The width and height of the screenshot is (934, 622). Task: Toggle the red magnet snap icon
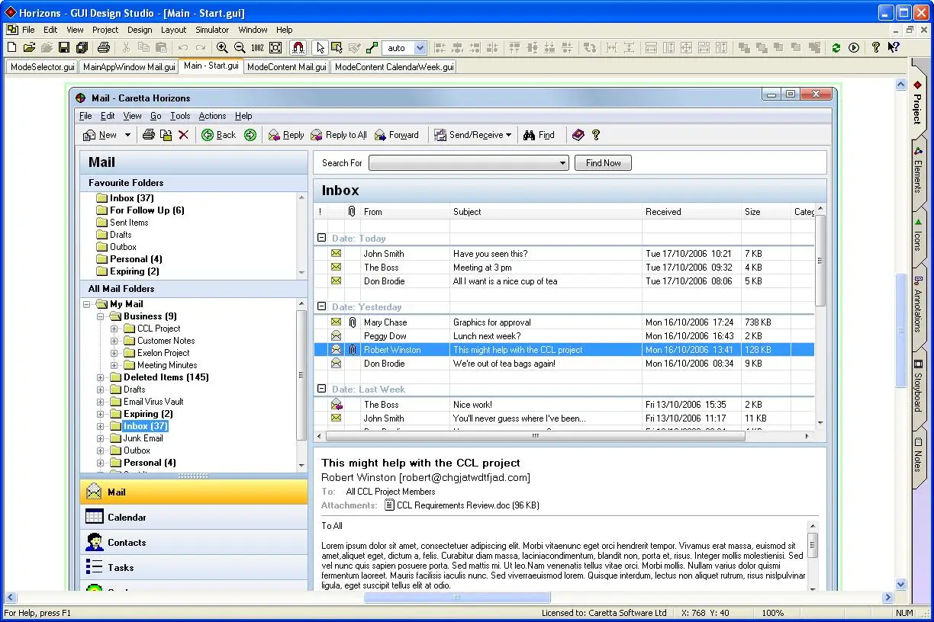pyautogui.click(x=298, y=48)
